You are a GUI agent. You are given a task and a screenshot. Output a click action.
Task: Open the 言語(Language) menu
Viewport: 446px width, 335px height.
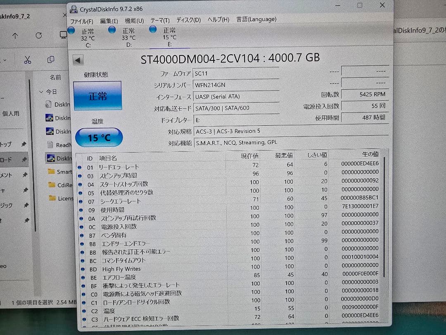[x=256, y=19]
